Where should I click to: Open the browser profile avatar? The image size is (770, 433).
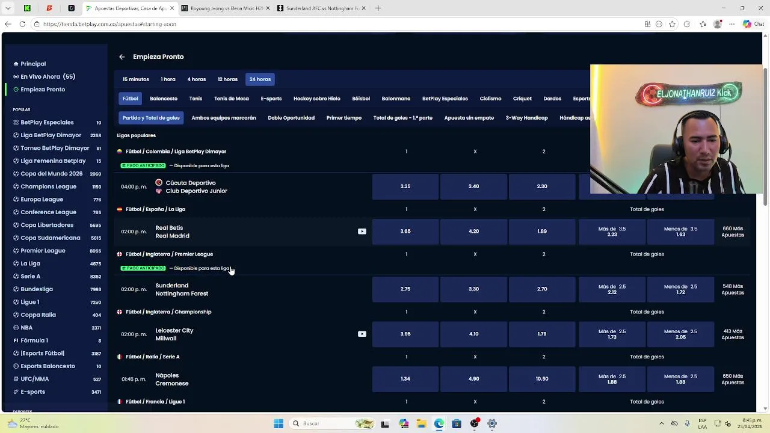point(717,24)
